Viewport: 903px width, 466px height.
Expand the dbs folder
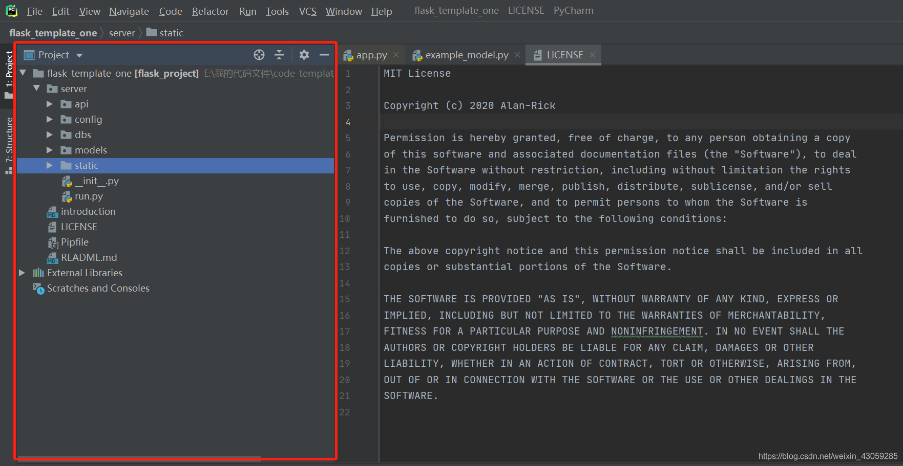click(x=50, y=135)
